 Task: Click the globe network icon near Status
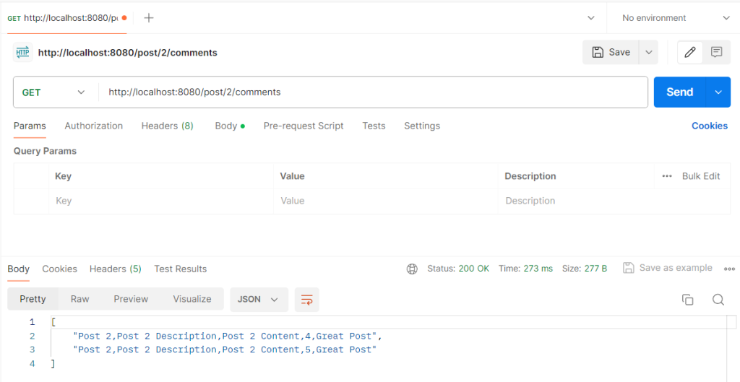pos(412,269)
